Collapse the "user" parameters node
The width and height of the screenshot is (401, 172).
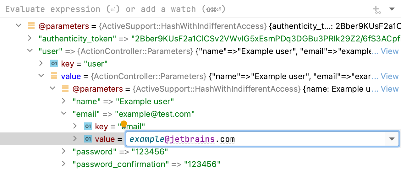30,51
